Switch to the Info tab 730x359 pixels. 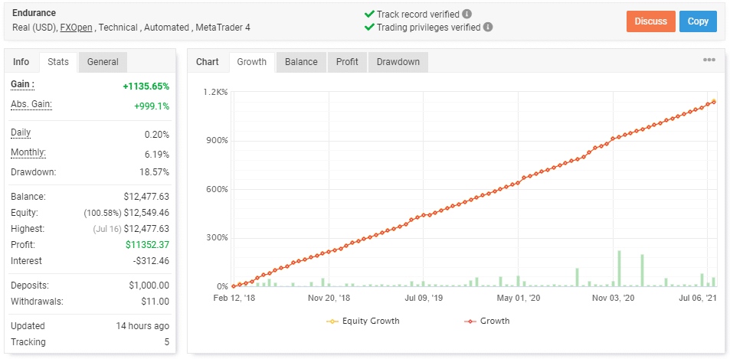pos(21,62)
